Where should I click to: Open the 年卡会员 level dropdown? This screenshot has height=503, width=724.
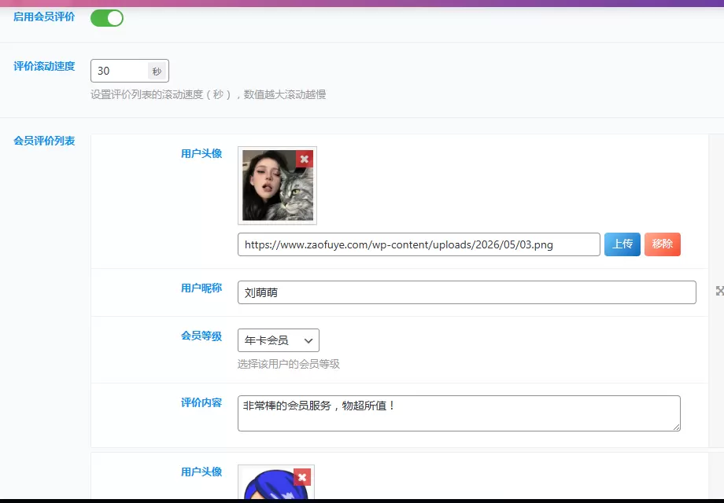279,340
